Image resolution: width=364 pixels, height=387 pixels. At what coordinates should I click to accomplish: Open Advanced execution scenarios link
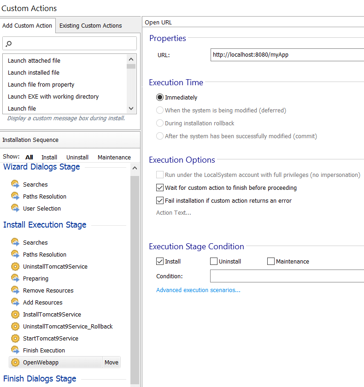(198, 290)
